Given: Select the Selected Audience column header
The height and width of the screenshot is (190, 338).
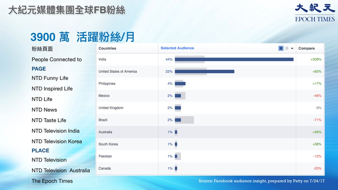Looking at the screenshot, I should tap(177, 48).
